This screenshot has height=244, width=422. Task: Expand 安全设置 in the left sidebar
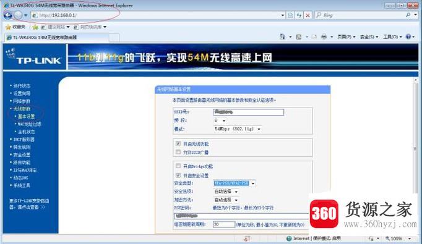pyautogui.click(x=22, y=155)
